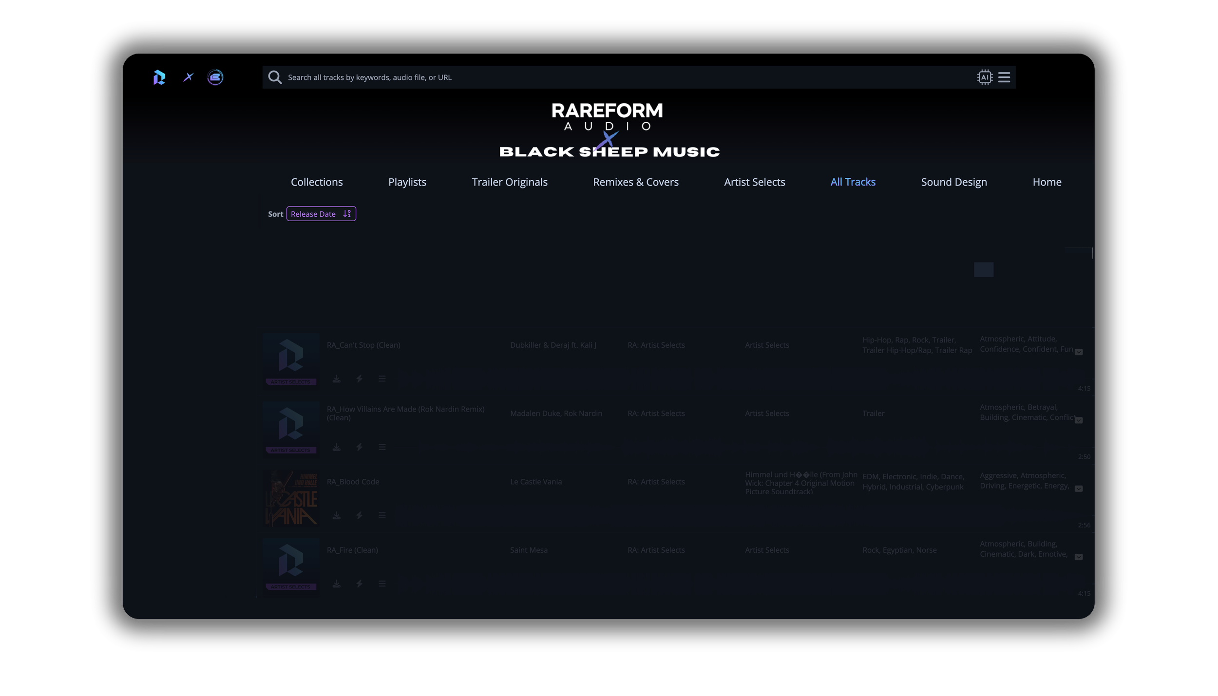Click the blue logo icon at top left
Viewport: 1218px width, 696px height.
click(x=159, y=77)
